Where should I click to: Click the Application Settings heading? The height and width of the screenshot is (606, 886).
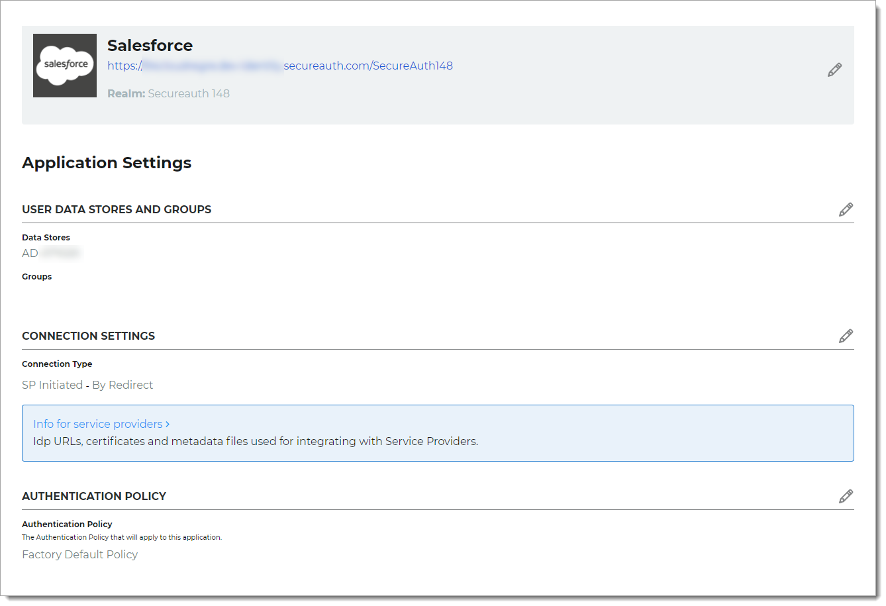(x=107, y=162)
